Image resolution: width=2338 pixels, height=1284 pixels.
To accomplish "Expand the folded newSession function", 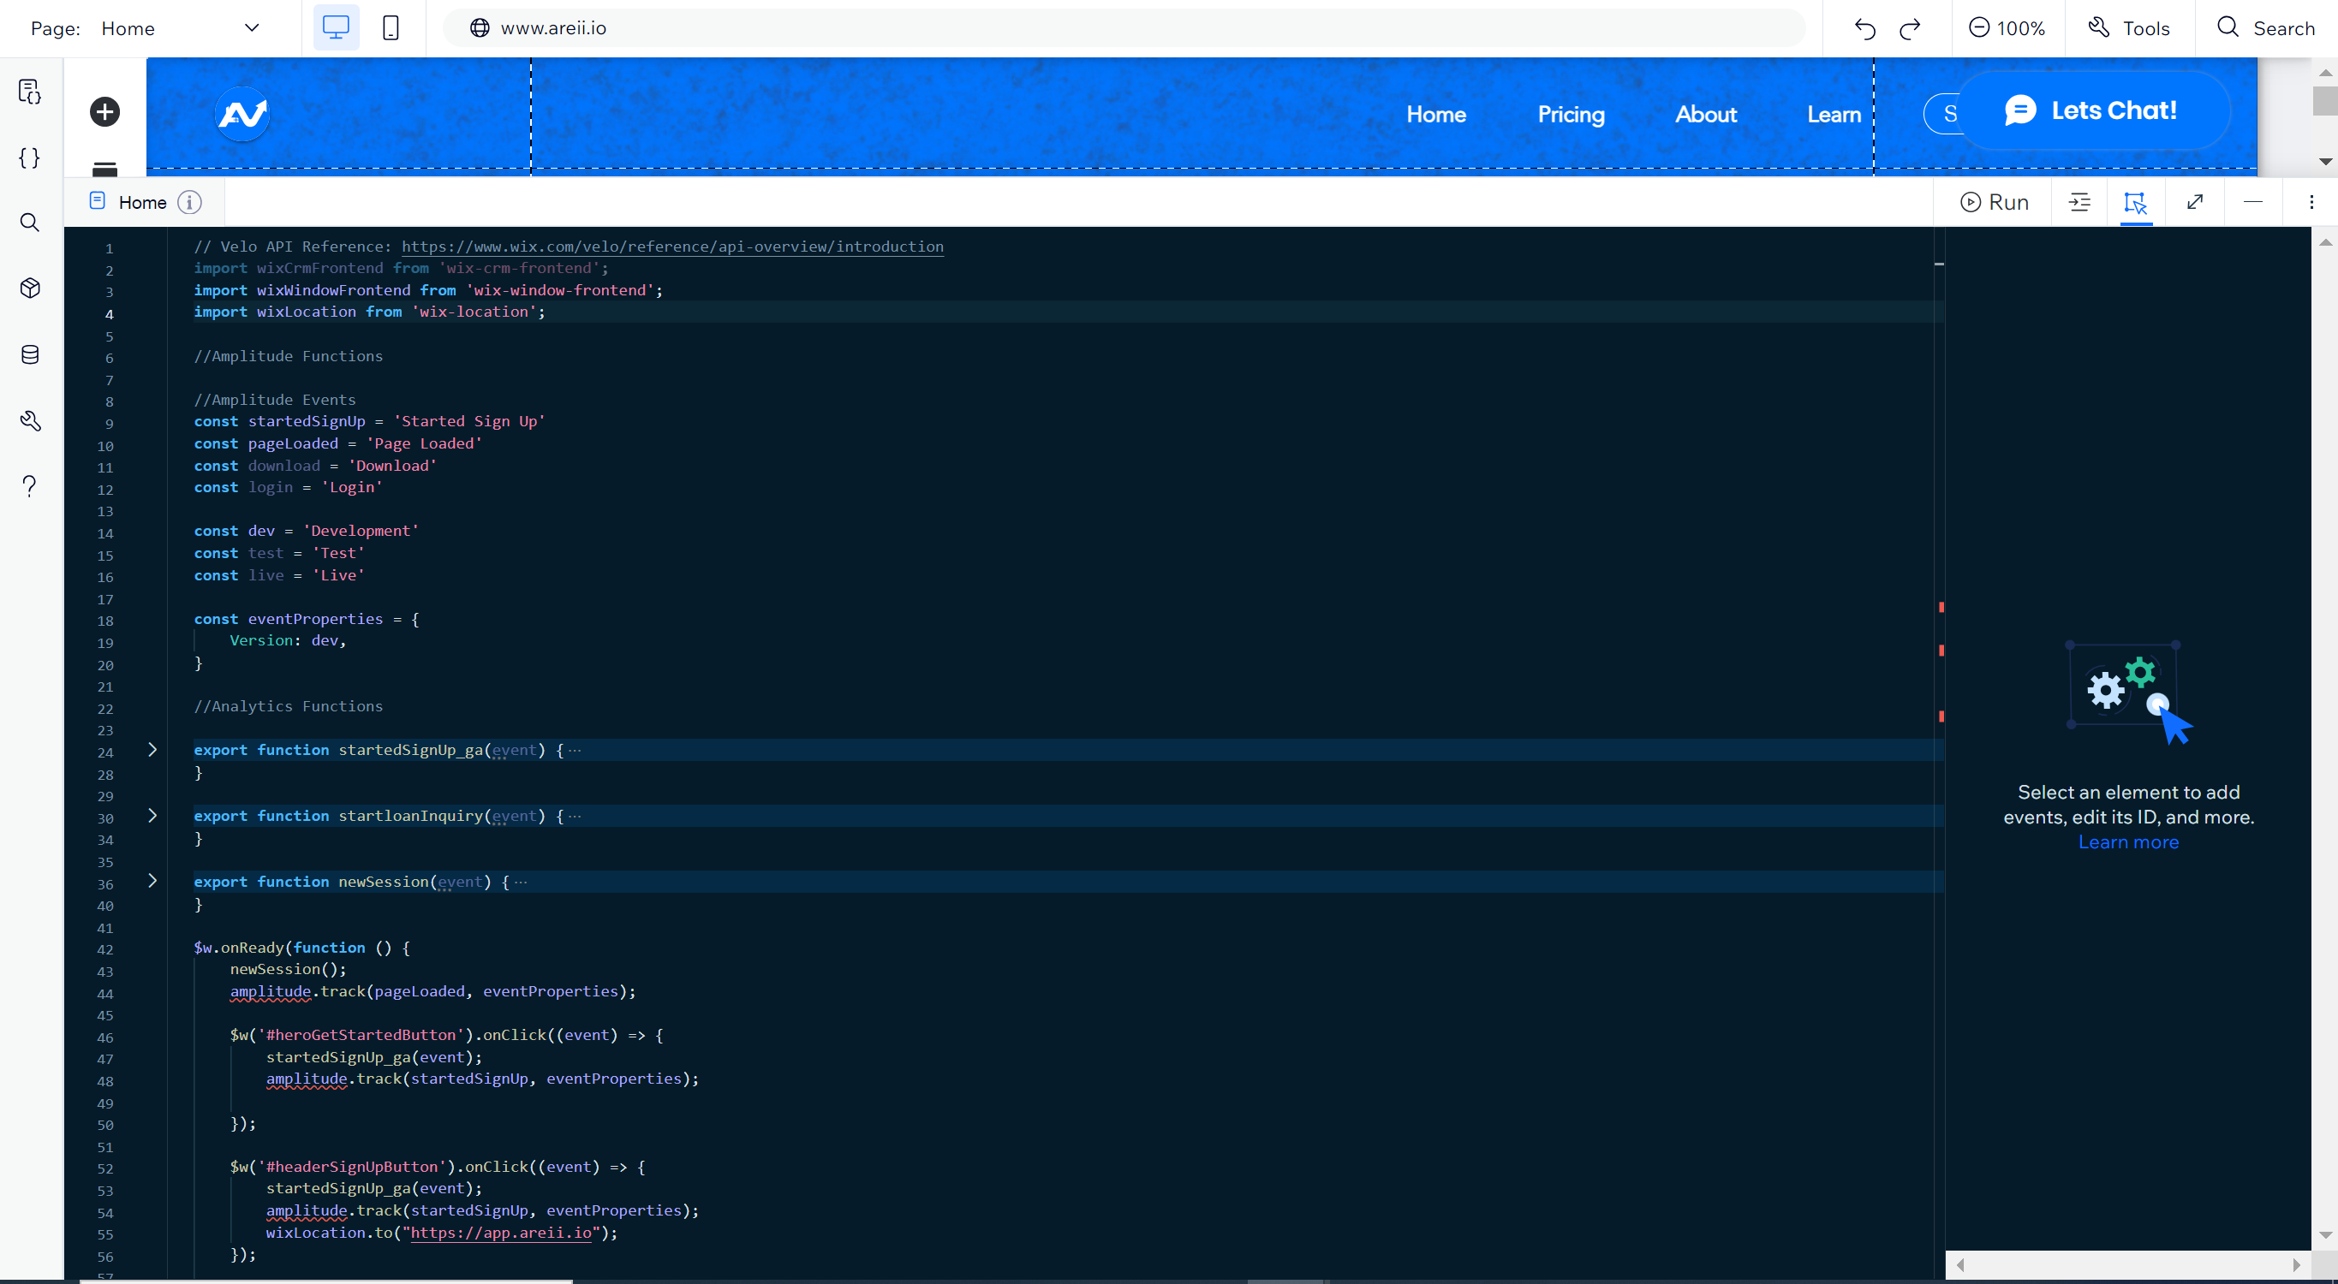I will [152, 881].
